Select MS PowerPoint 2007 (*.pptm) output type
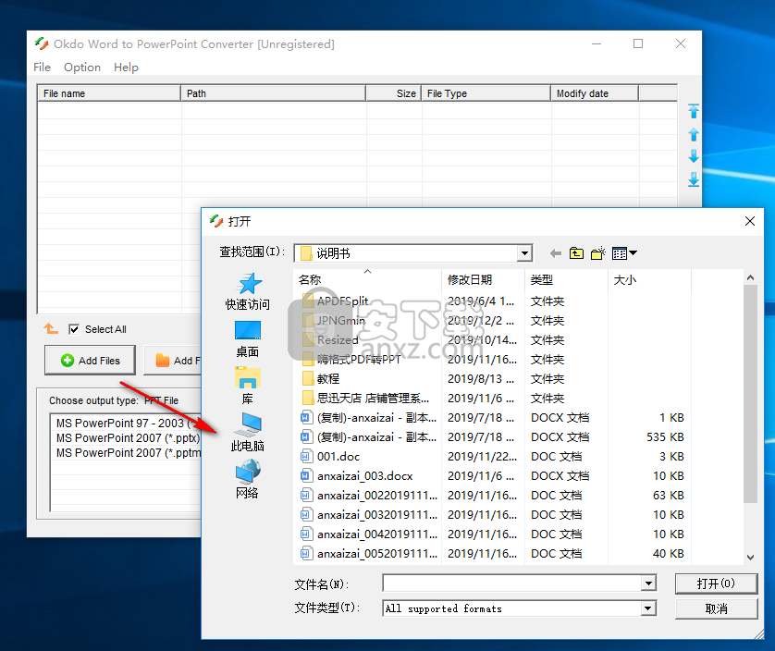 (x=127, y=453)
